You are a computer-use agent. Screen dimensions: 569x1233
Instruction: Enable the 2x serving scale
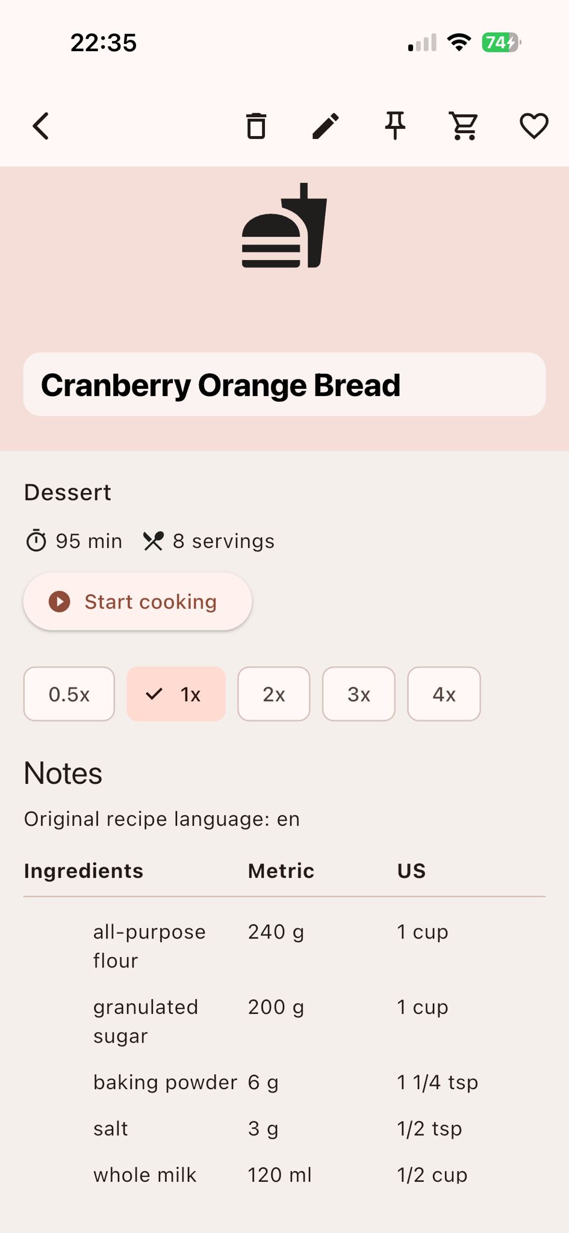tap(273, 694)
